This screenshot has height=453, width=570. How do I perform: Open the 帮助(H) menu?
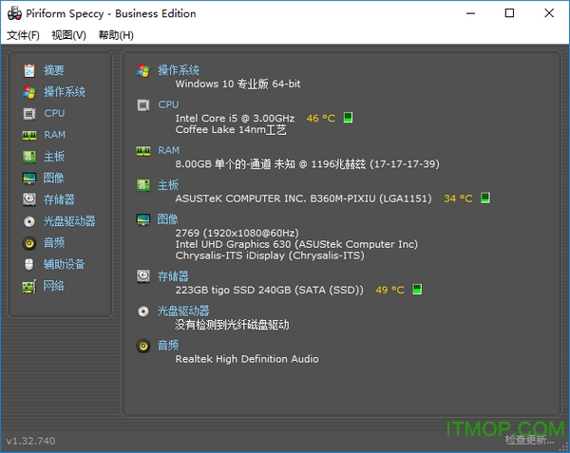coord(116,35)
